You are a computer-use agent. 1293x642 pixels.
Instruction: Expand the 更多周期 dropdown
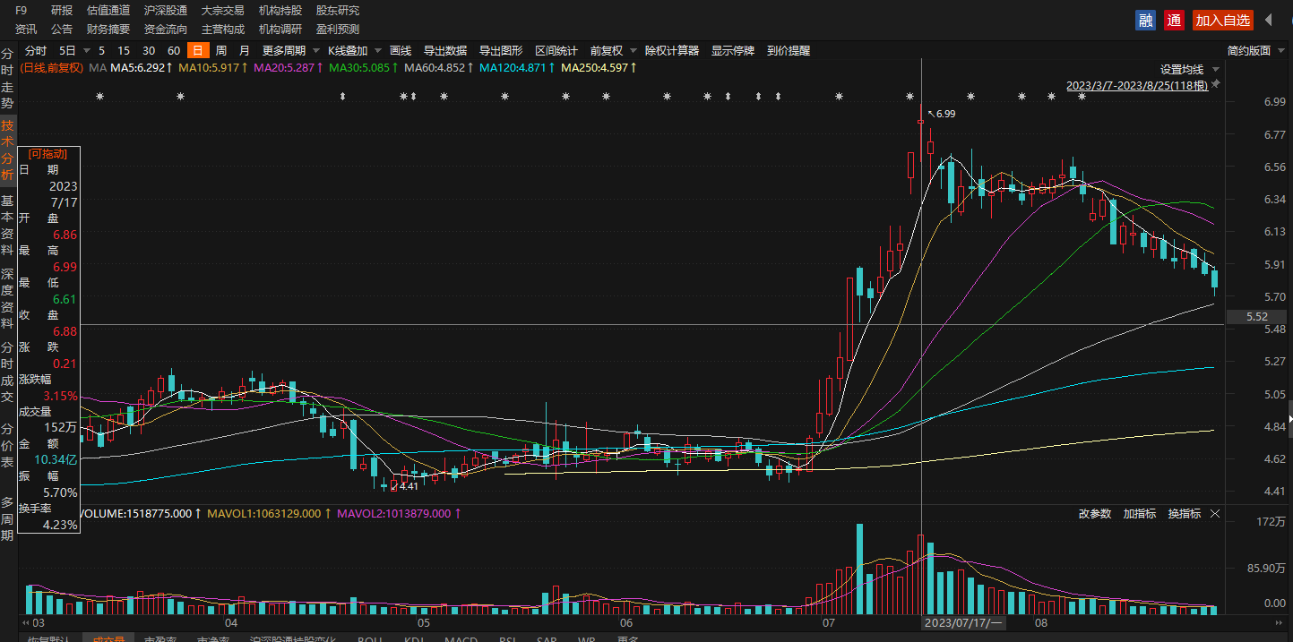point(289,51)
